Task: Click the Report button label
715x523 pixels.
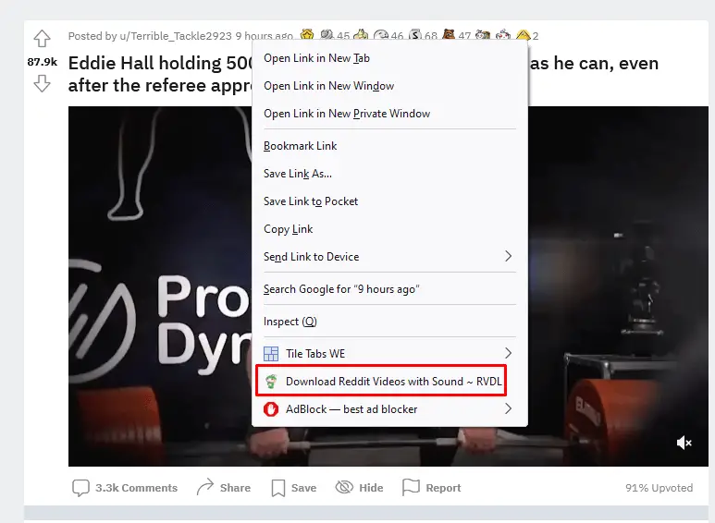Action: click(443, 488)
